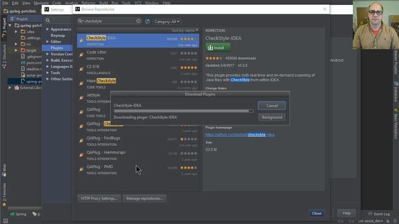Select Plugins in the Settings tree
The height and width of the screenshot is (224, 399).
click(x=57, y=48)
